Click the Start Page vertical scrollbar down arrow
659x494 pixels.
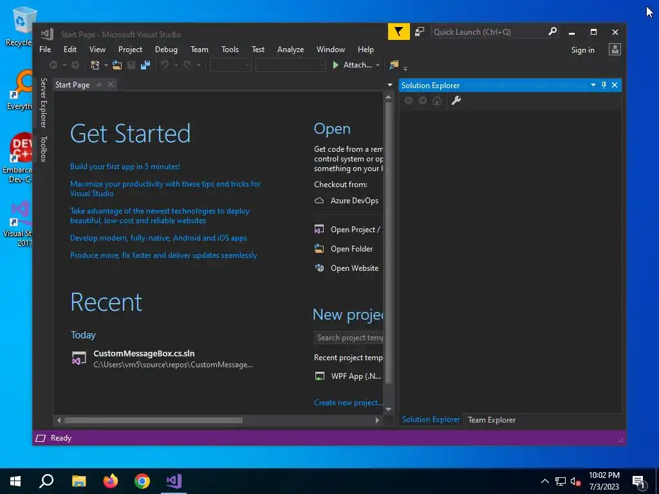pyautogui.click(x=388, y=409)
